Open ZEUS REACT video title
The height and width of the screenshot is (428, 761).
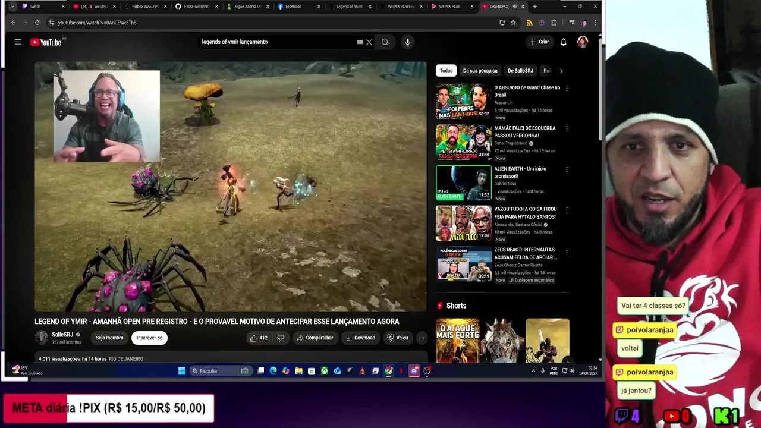click(x=526, y=254)
